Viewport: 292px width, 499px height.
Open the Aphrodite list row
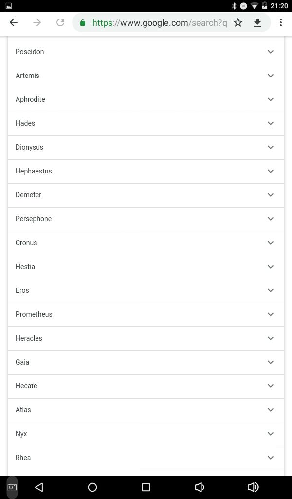(146, 99)
